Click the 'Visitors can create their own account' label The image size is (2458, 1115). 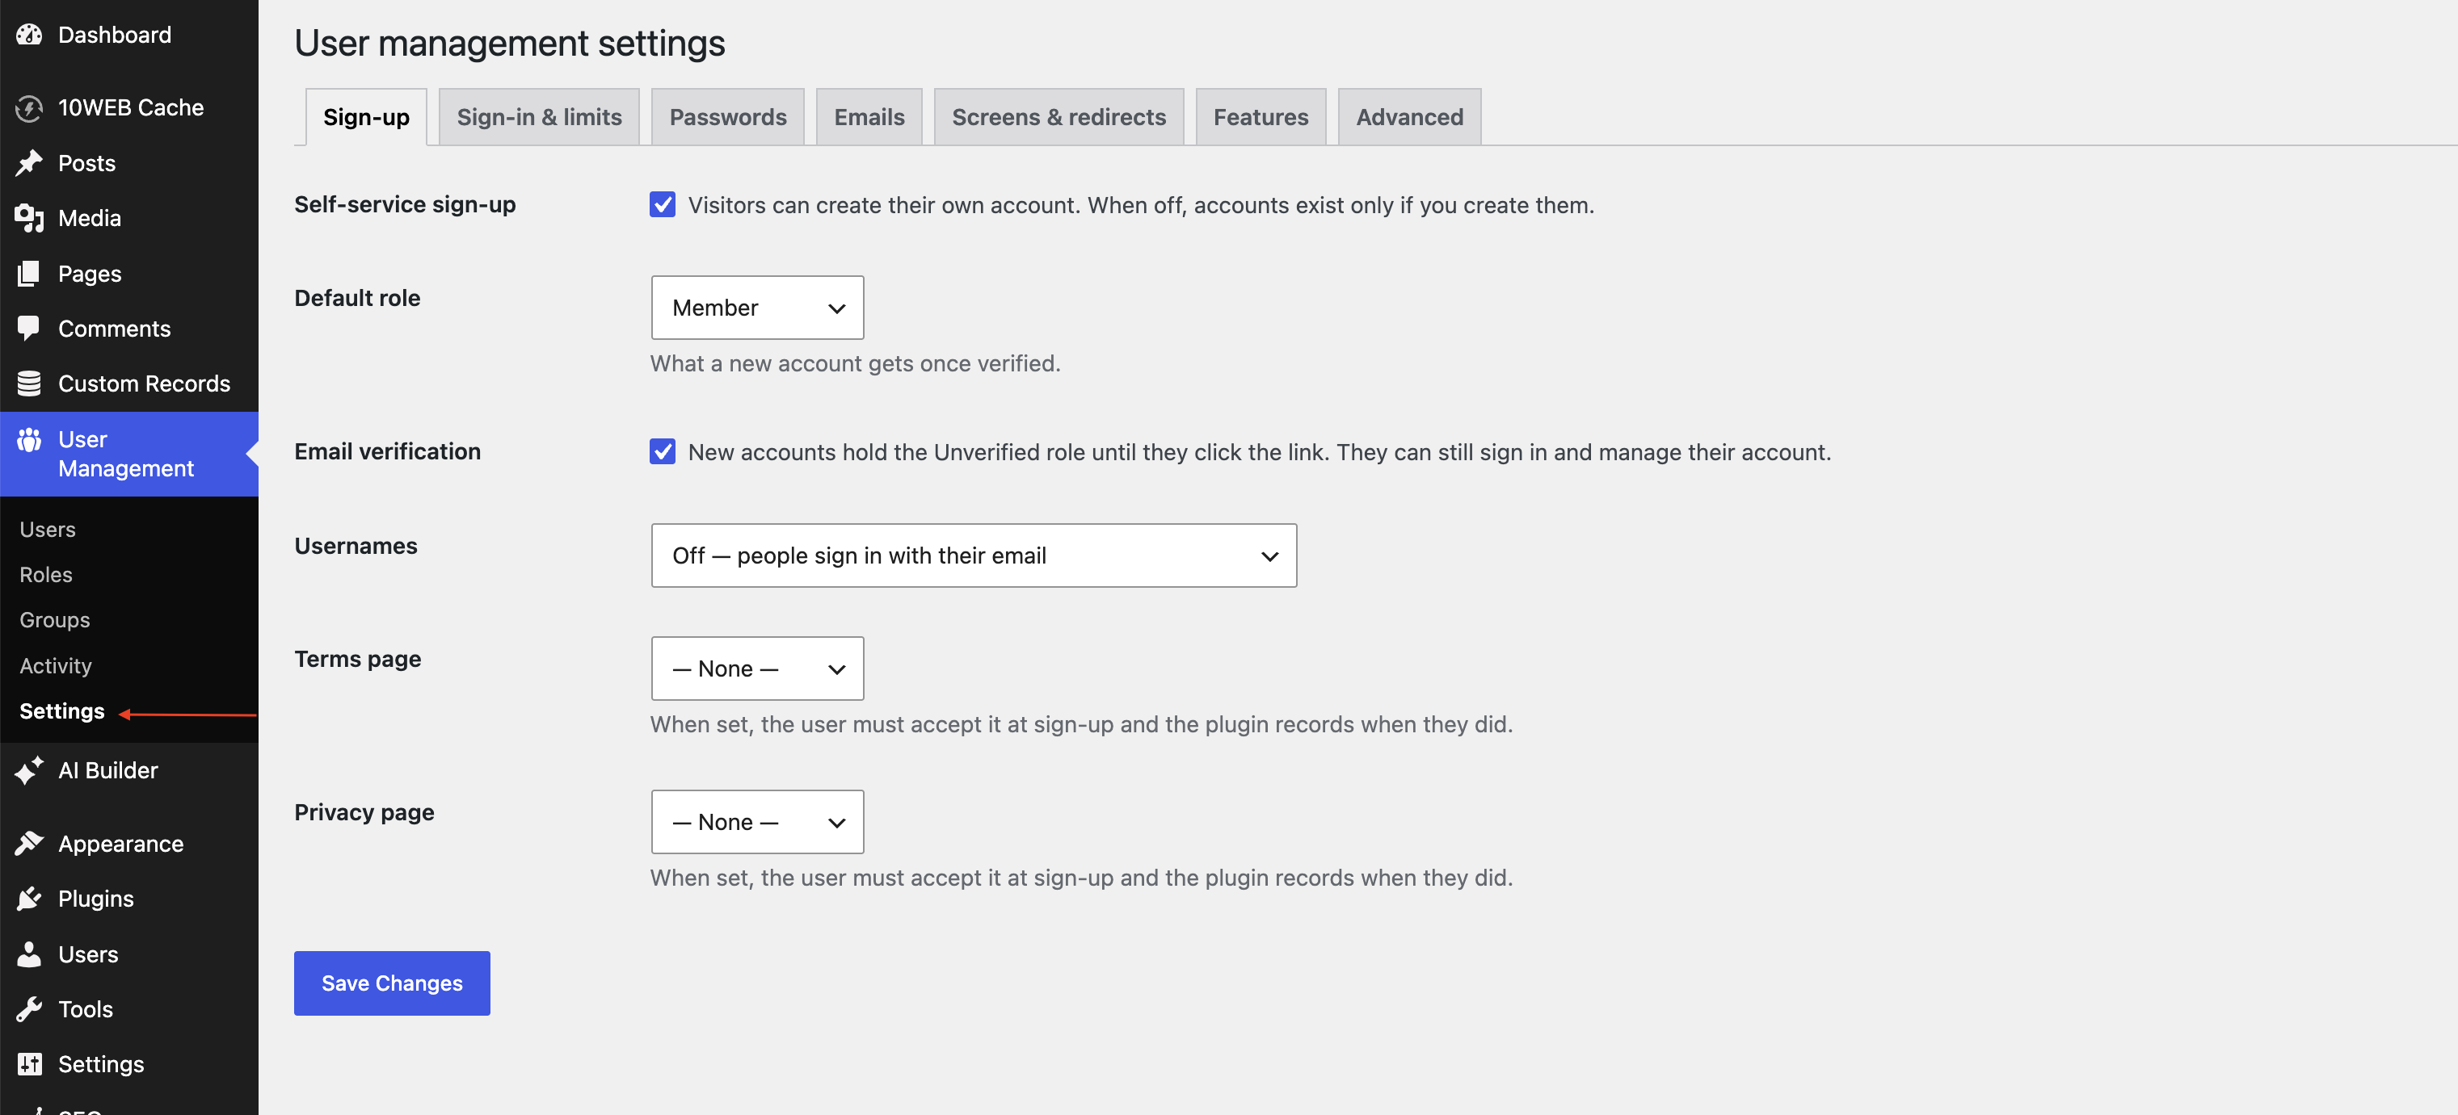coord(1141,205)
